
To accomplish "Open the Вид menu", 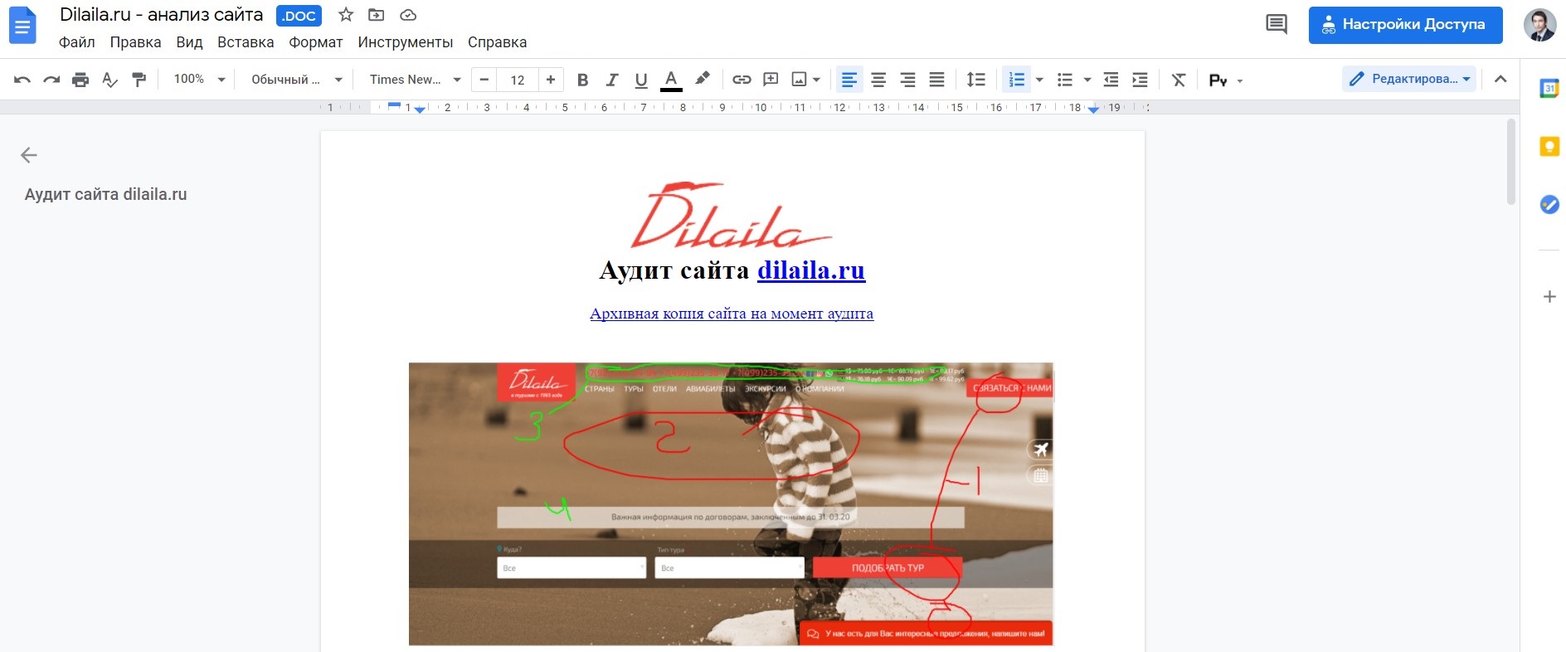I will point(189,42).
